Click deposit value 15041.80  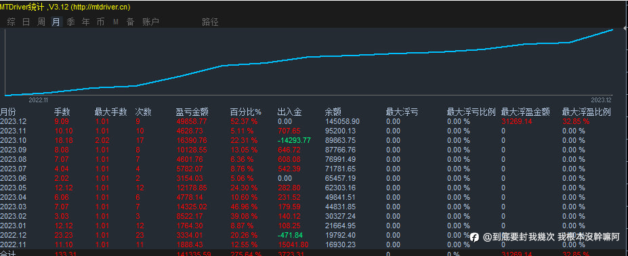(x=293, y=244)
